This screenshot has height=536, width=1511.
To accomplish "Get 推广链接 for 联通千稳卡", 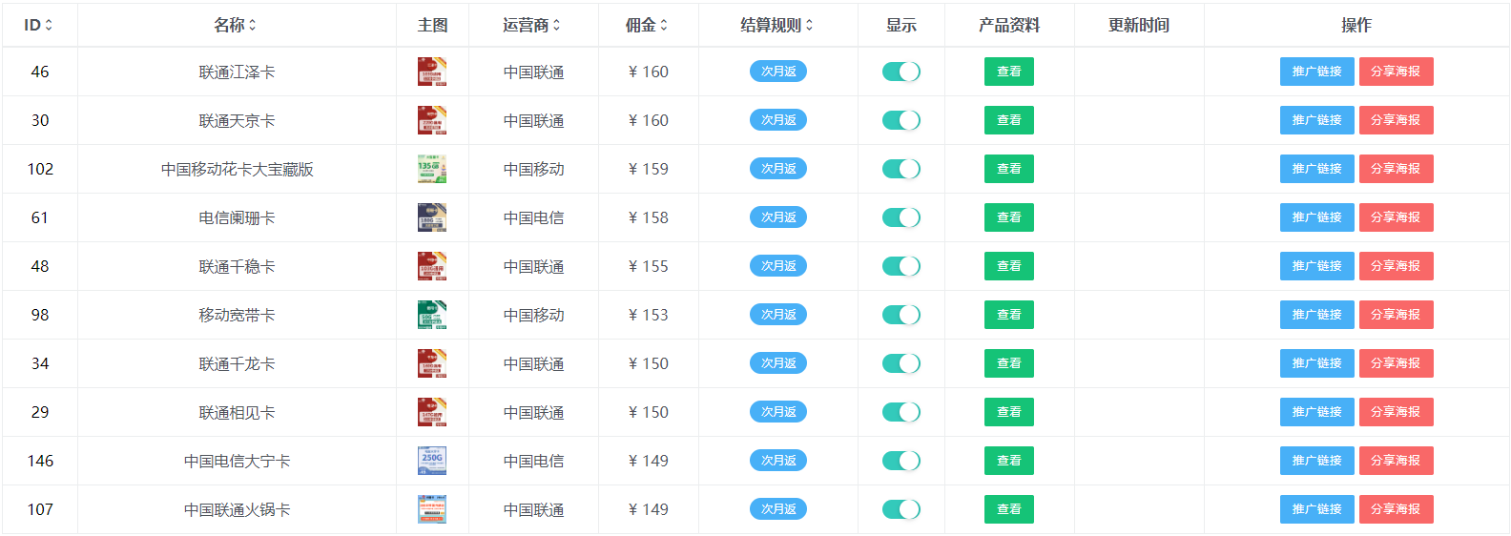I will [x=1316, y=266].
